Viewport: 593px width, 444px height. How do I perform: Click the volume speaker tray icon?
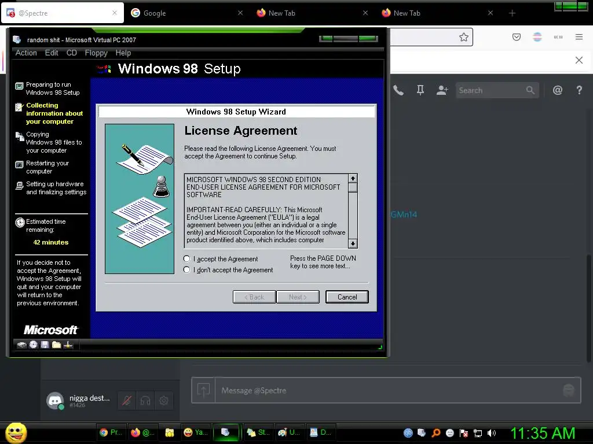point(491,433)
